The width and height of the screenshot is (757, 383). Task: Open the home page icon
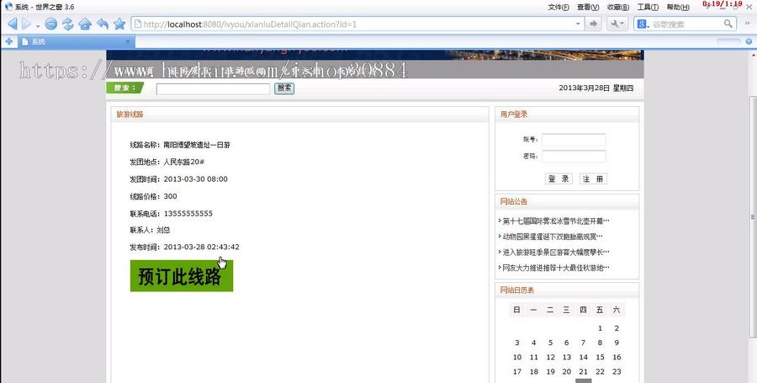pyautogui.click(x=85, y=24)
